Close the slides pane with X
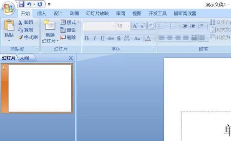Image resolution: width=231 pixels, height=141 pixels. coord(71,58)
